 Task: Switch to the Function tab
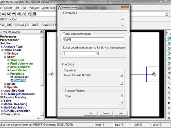(67, 64)
